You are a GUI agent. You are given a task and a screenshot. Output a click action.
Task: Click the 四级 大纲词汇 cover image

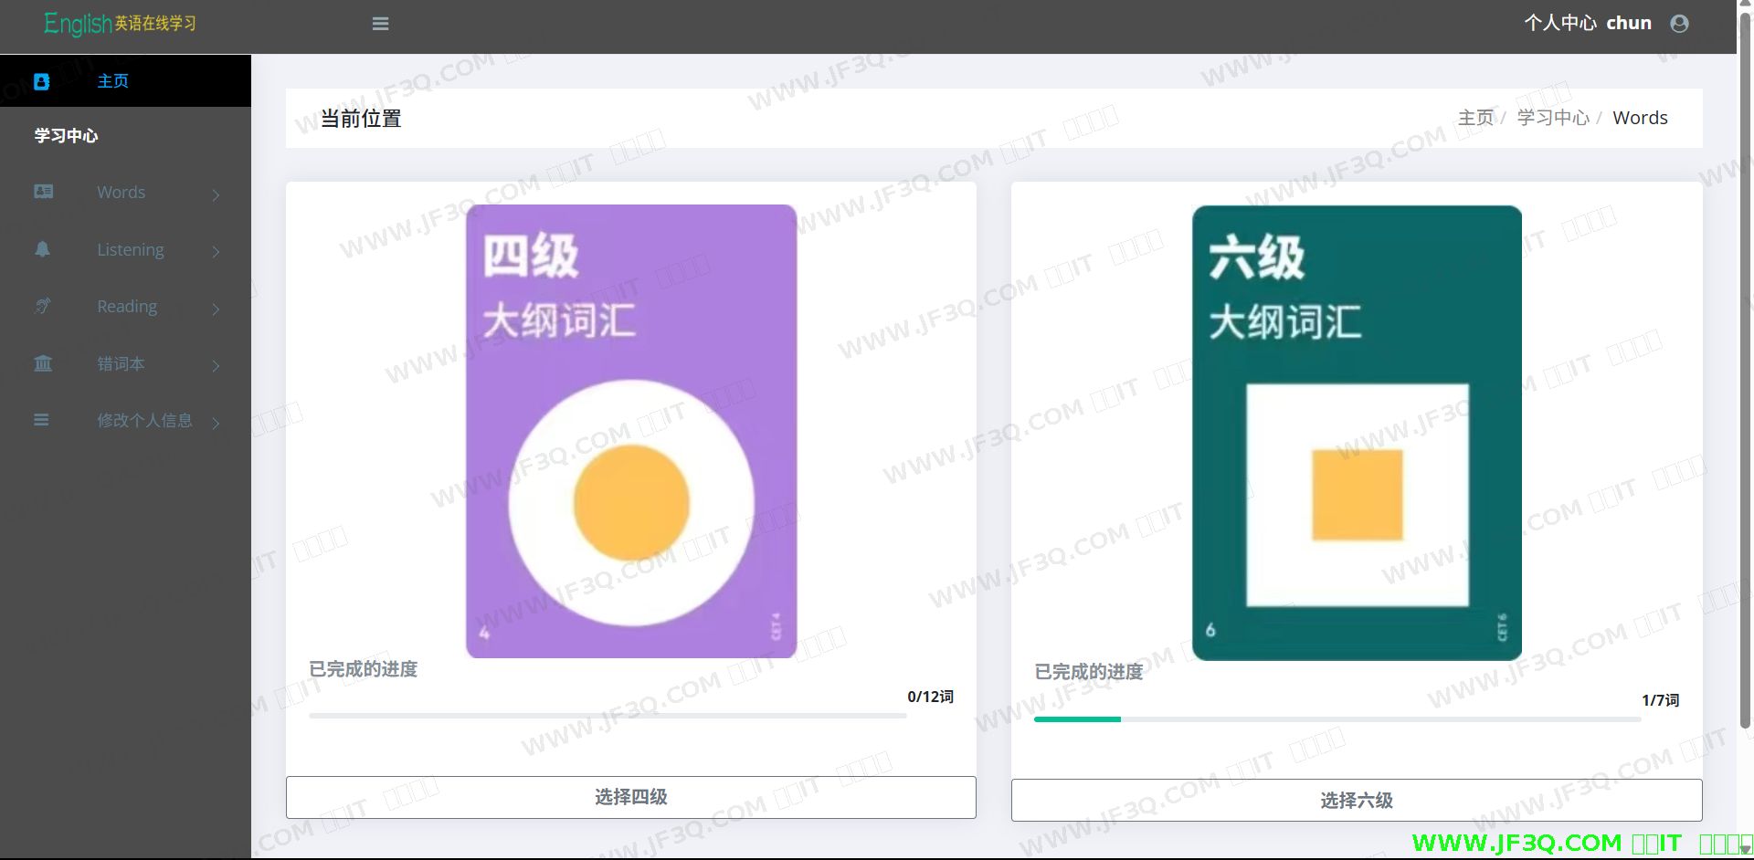pos(630,431)
